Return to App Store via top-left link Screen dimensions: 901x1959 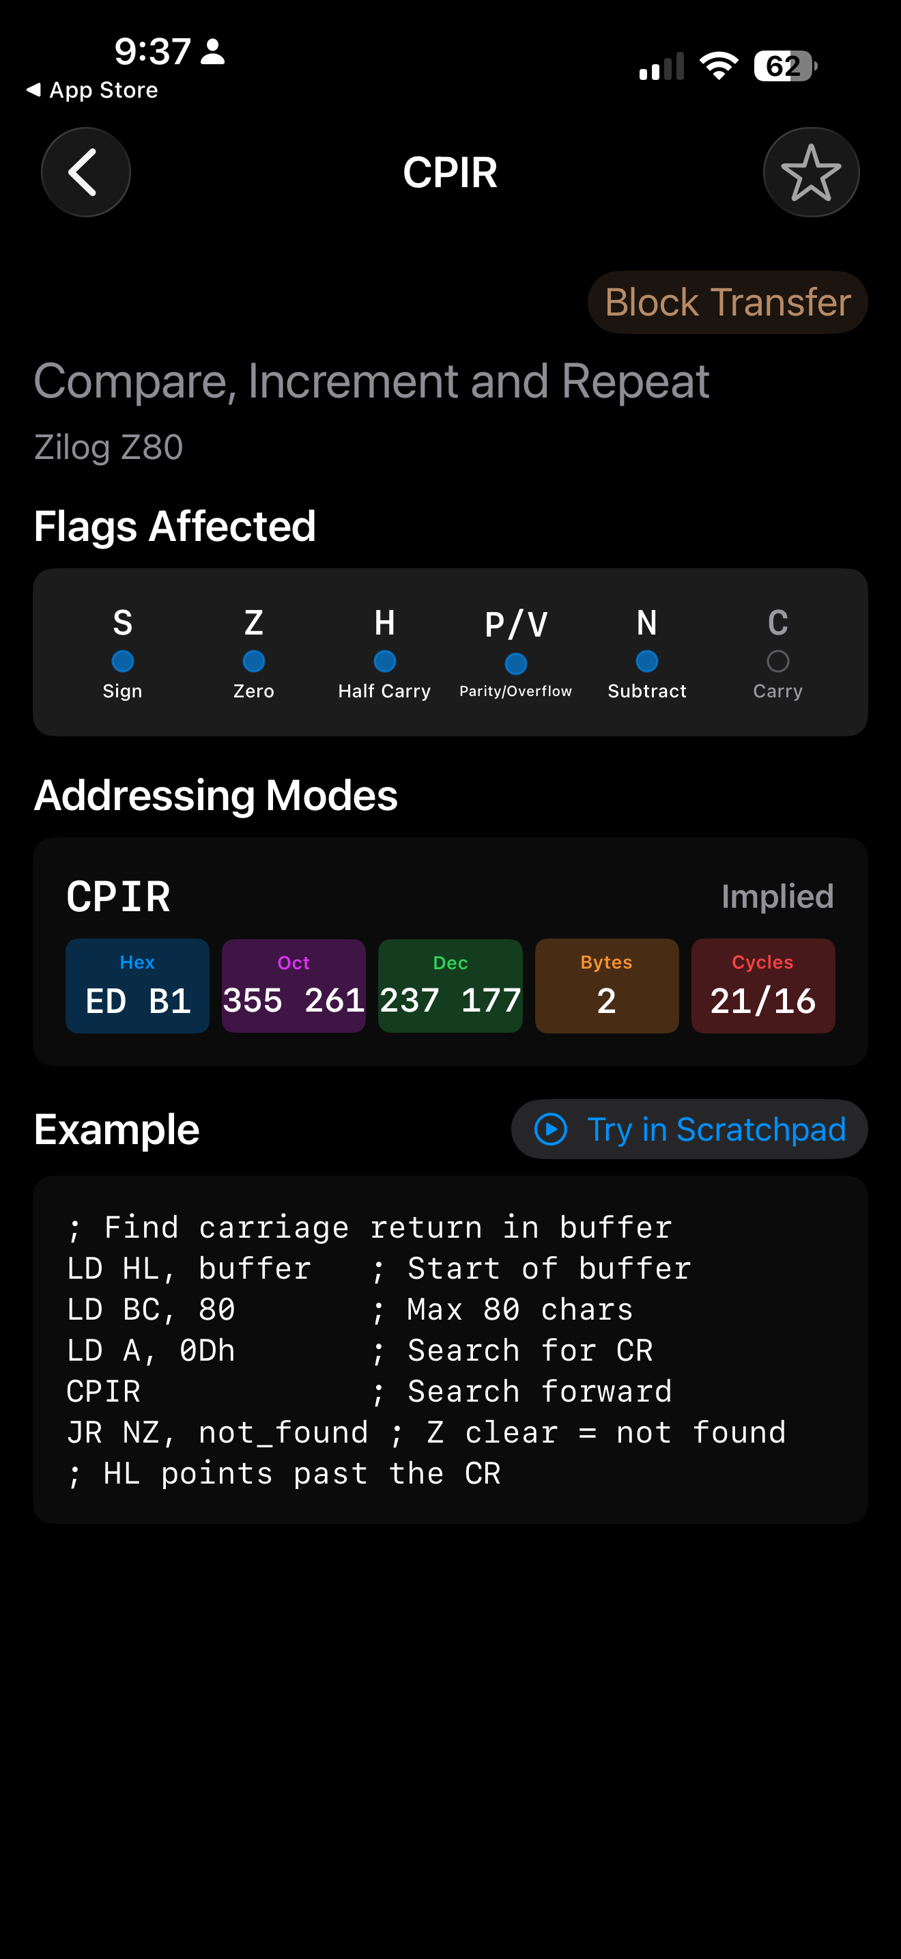click(93, 89)
